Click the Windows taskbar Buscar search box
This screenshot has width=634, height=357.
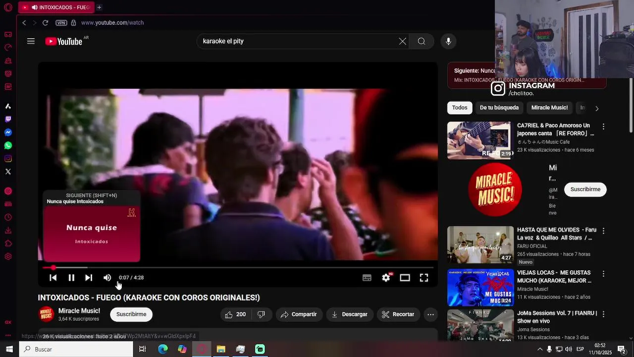[x=76, y=349]
